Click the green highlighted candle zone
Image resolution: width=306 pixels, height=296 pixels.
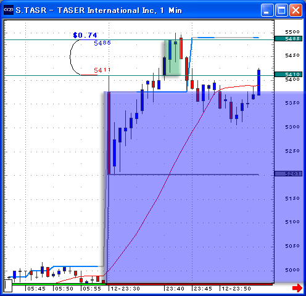coord(173,57)
